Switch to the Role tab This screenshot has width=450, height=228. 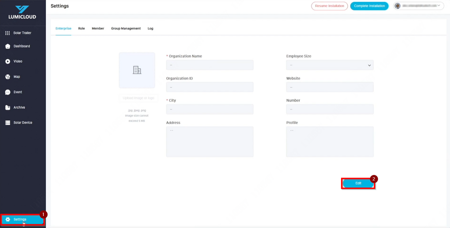[81, 28]
